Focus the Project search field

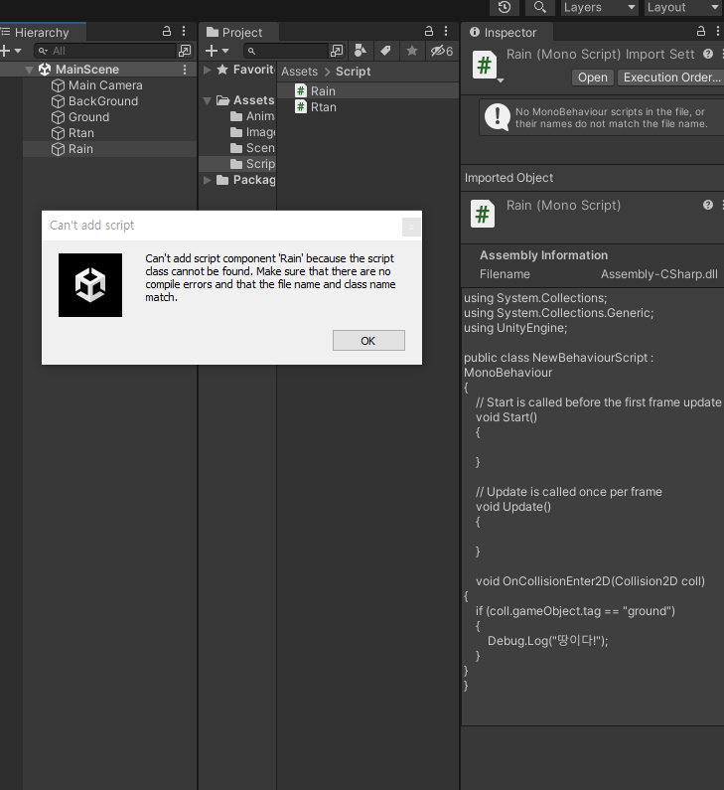click(x=286, y=51)
